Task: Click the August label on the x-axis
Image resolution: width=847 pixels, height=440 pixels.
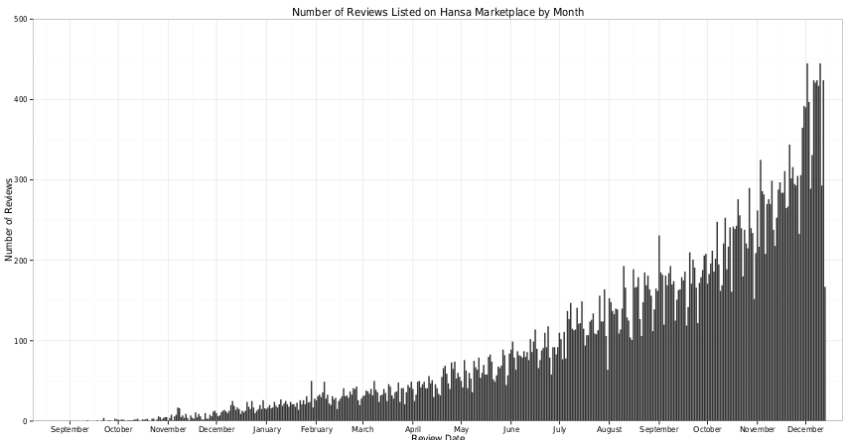Action: pos(610,429)
